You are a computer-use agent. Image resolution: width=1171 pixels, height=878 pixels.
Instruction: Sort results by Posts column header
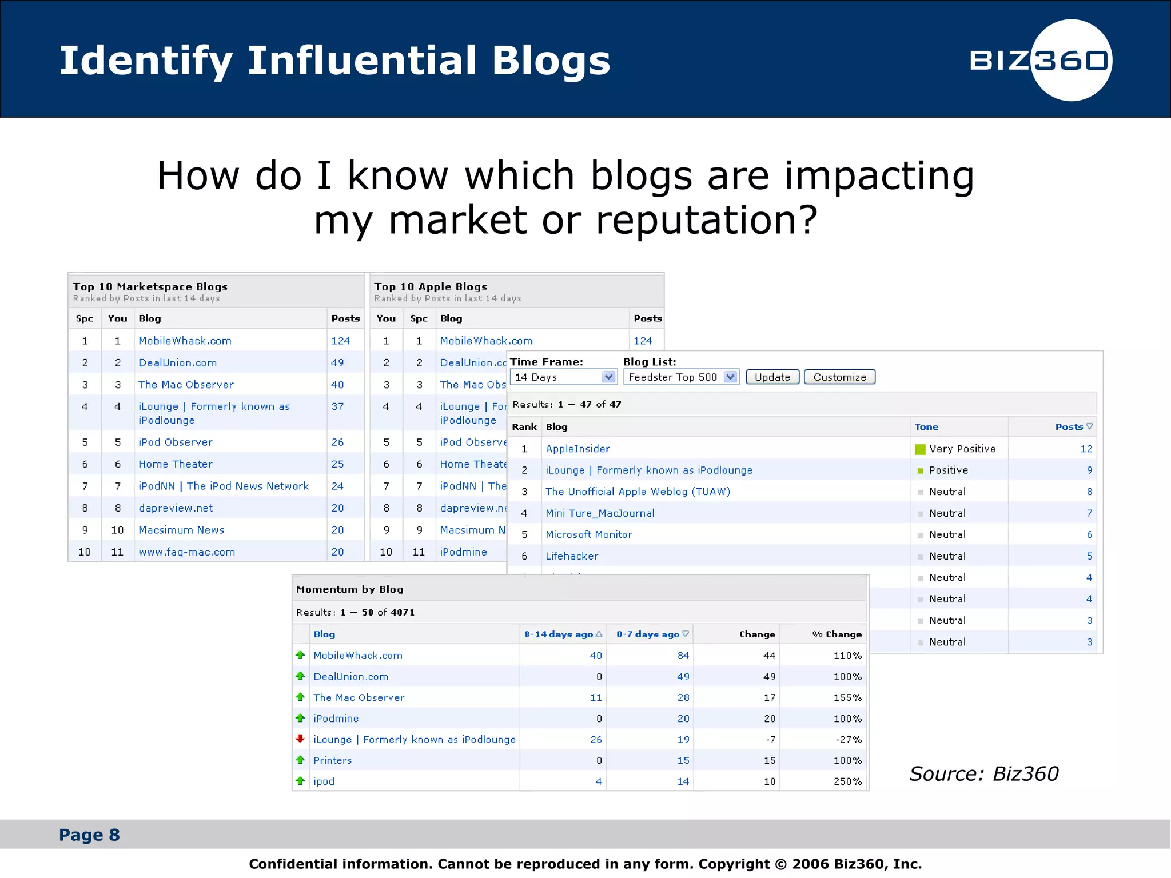click(x=1074, y=427)
